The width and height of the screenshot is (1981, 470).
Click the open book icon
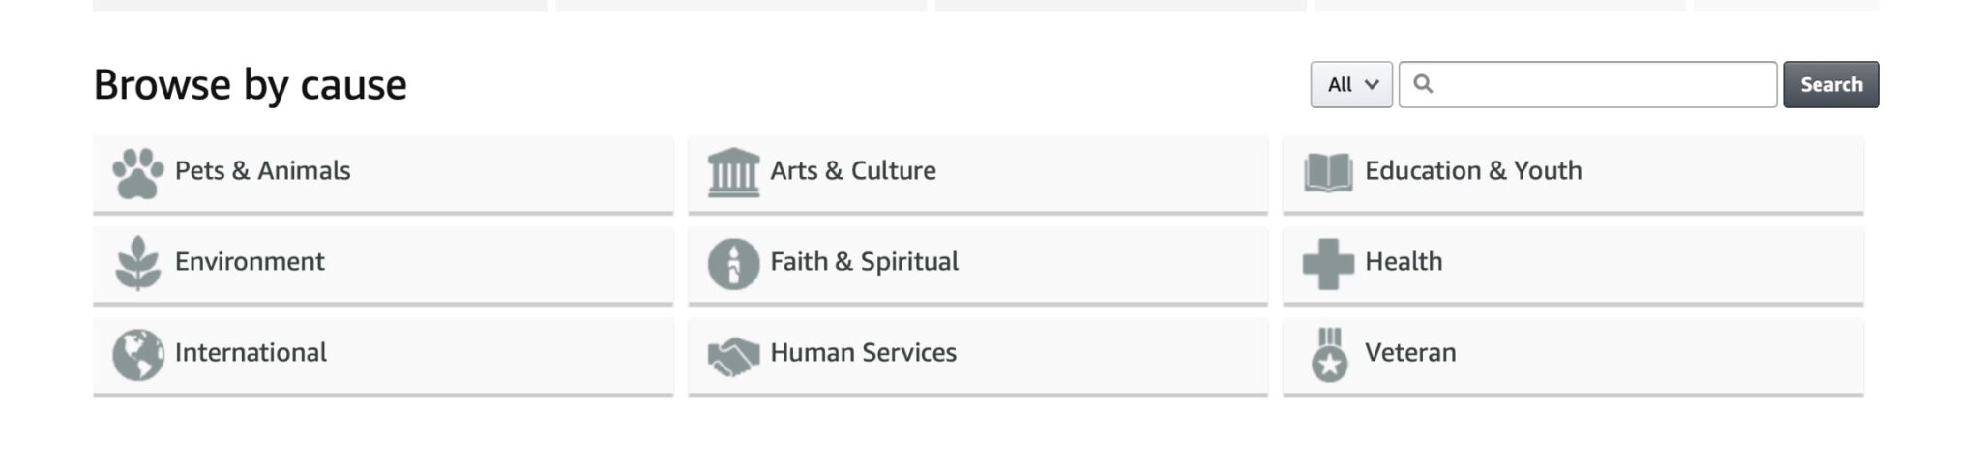point(1328,173)
